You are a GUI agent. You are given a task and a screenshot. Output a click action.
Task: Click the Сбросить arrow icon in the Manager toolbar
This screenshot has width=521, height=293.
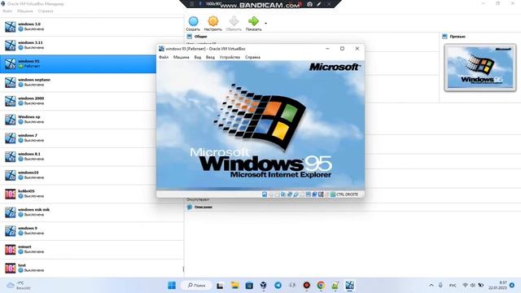pyautogui.click(x=234, y=21)
